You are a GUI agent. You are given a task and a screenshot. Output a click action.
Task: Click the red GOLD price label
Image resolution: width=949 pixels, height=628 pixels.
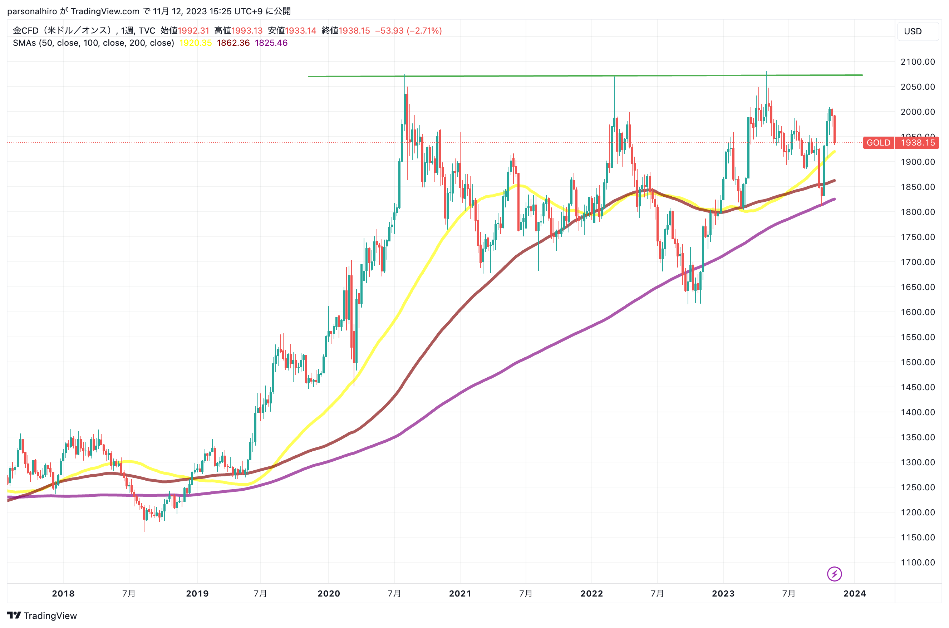878,143
